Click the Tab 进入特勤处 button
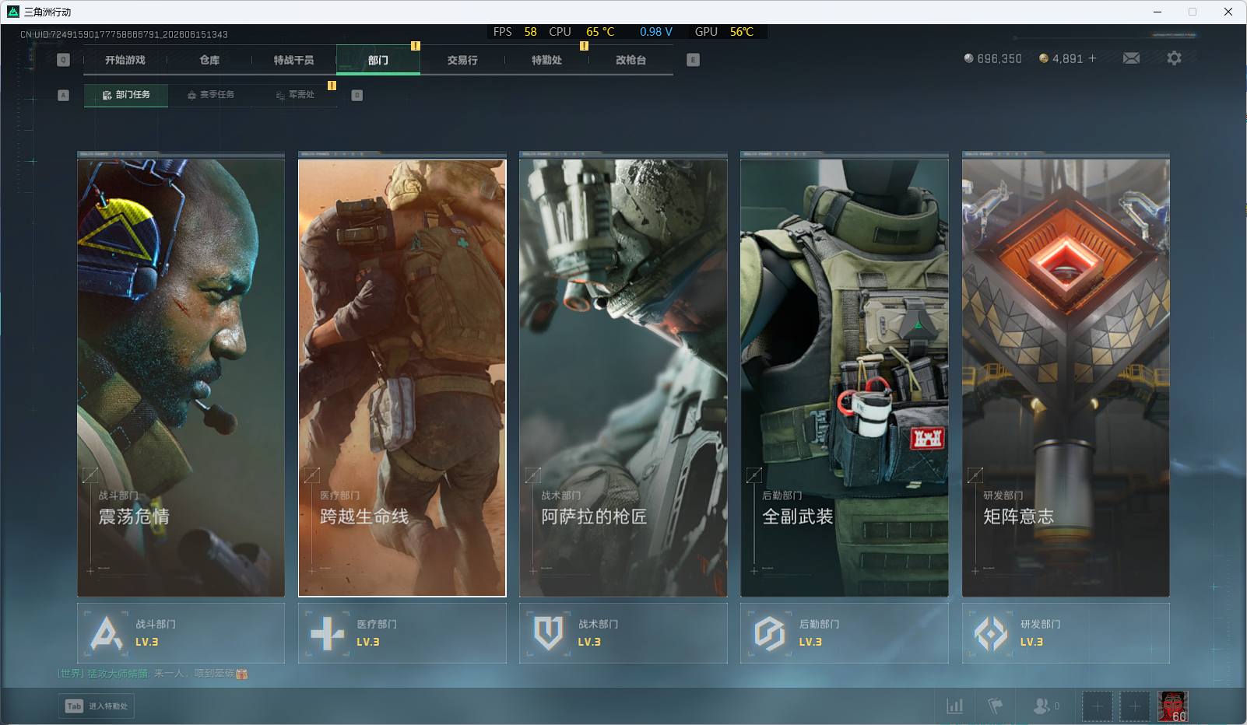Image resolution: width=1247 pixels, height=725 pixels. (97, 706)
